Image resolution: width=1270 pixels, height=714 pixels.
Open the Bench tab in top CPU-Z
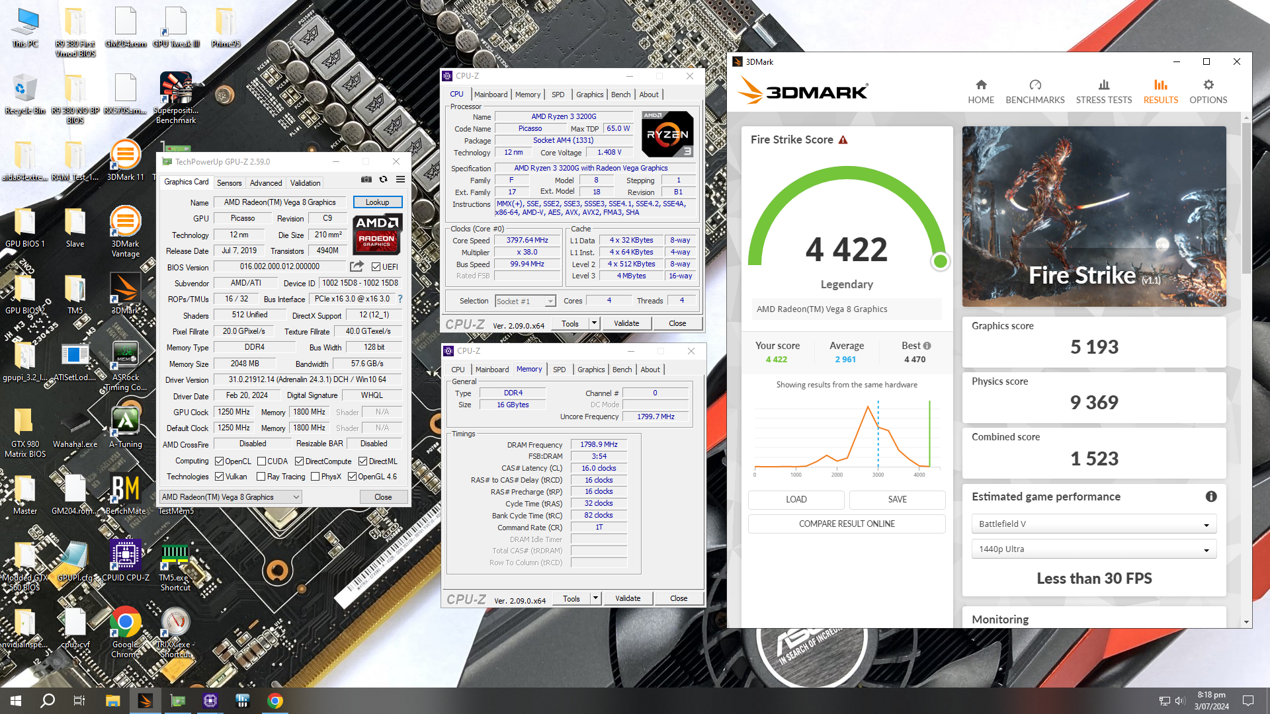click(x=620, y=95)
